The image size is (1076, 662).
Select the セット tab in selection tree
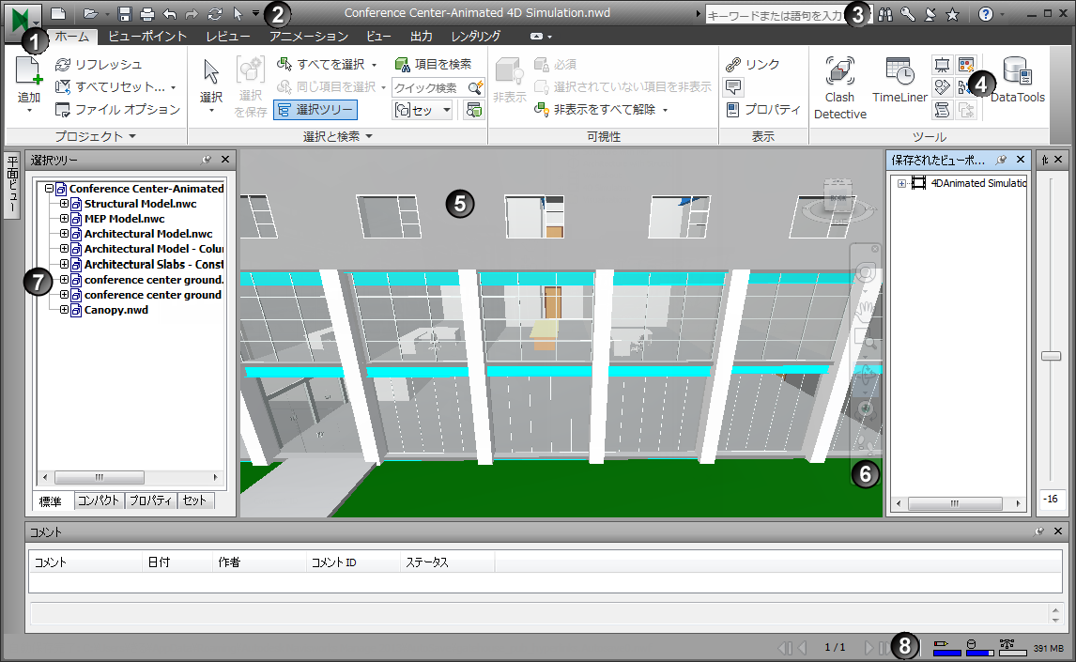click(194, 500)
